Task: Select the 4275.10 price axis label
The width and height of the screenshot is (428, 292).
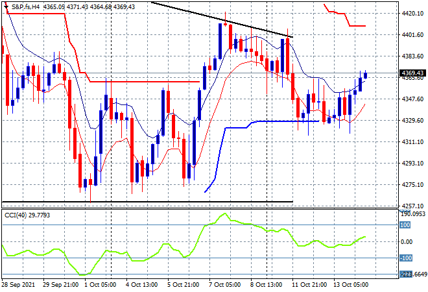Action: coord(412,185)
